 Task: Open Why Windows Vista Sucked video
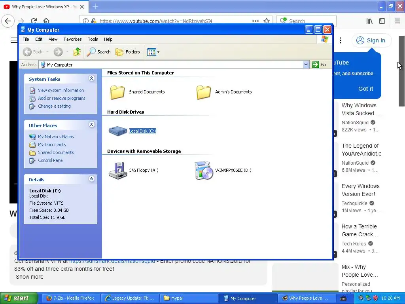(361, 109)
